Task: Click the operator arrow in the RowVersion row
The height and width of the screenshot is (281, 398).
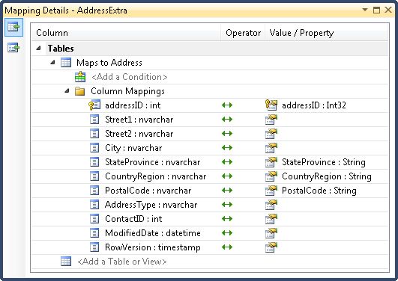Action: coord(227,247)
